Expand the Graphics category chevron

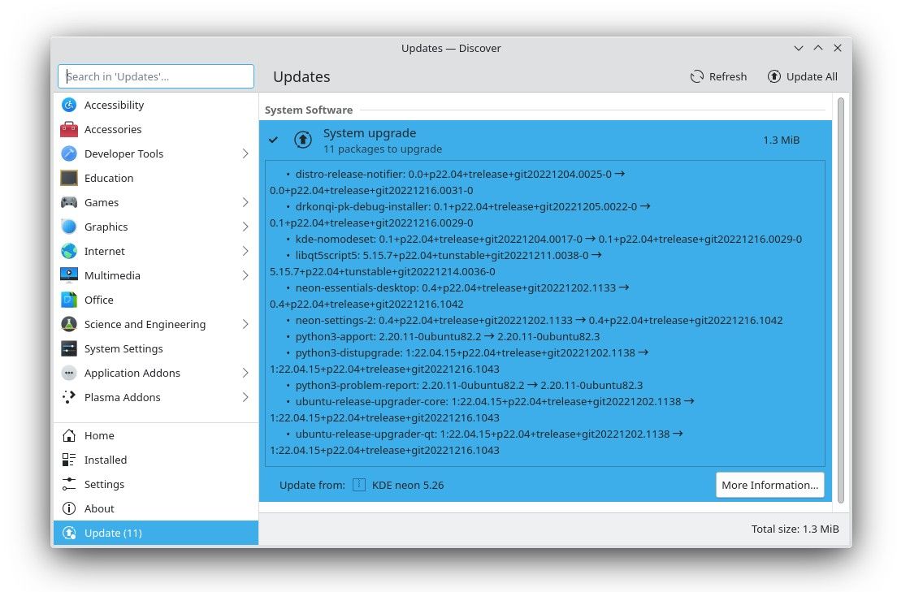(x=245, y=227)
